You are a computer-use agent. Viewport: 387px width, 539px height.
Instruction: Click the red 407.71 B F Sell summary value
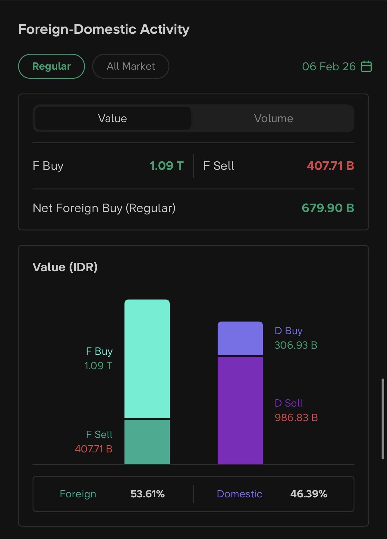[330, 166]
